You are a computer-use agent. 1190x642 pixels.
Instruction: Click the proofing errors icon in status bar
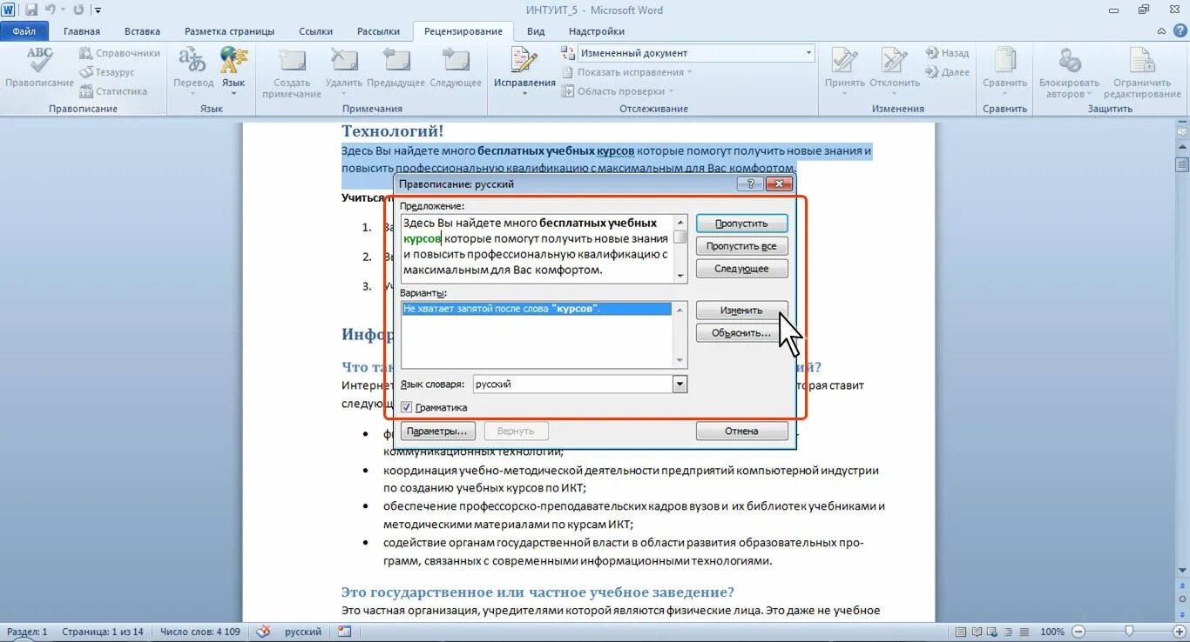pyautogui.click(x=263, y=632)
